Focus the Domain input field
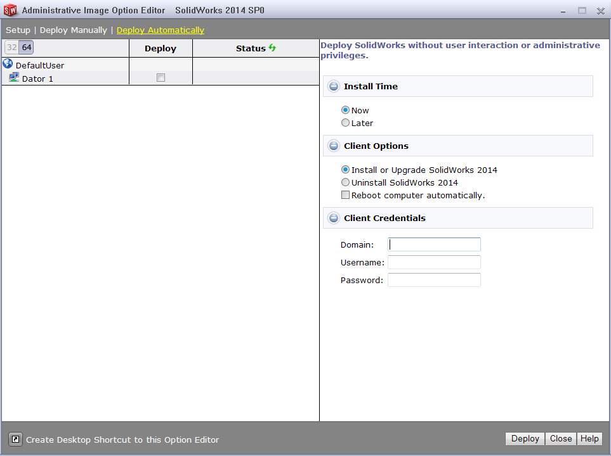611x456 pixels. [x=434, y=244]
